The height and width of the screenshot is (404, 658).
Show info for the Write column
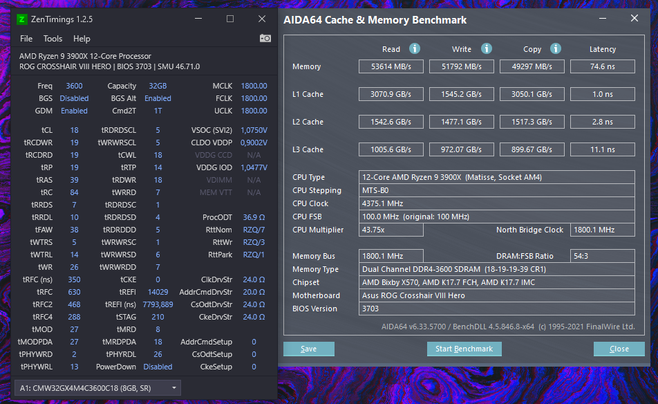point(487,48)
